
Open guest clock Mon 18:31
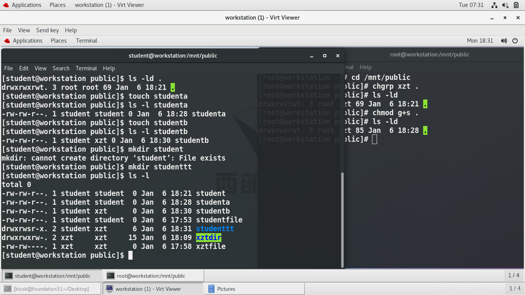pyautogui.click(x=480, y=40)
